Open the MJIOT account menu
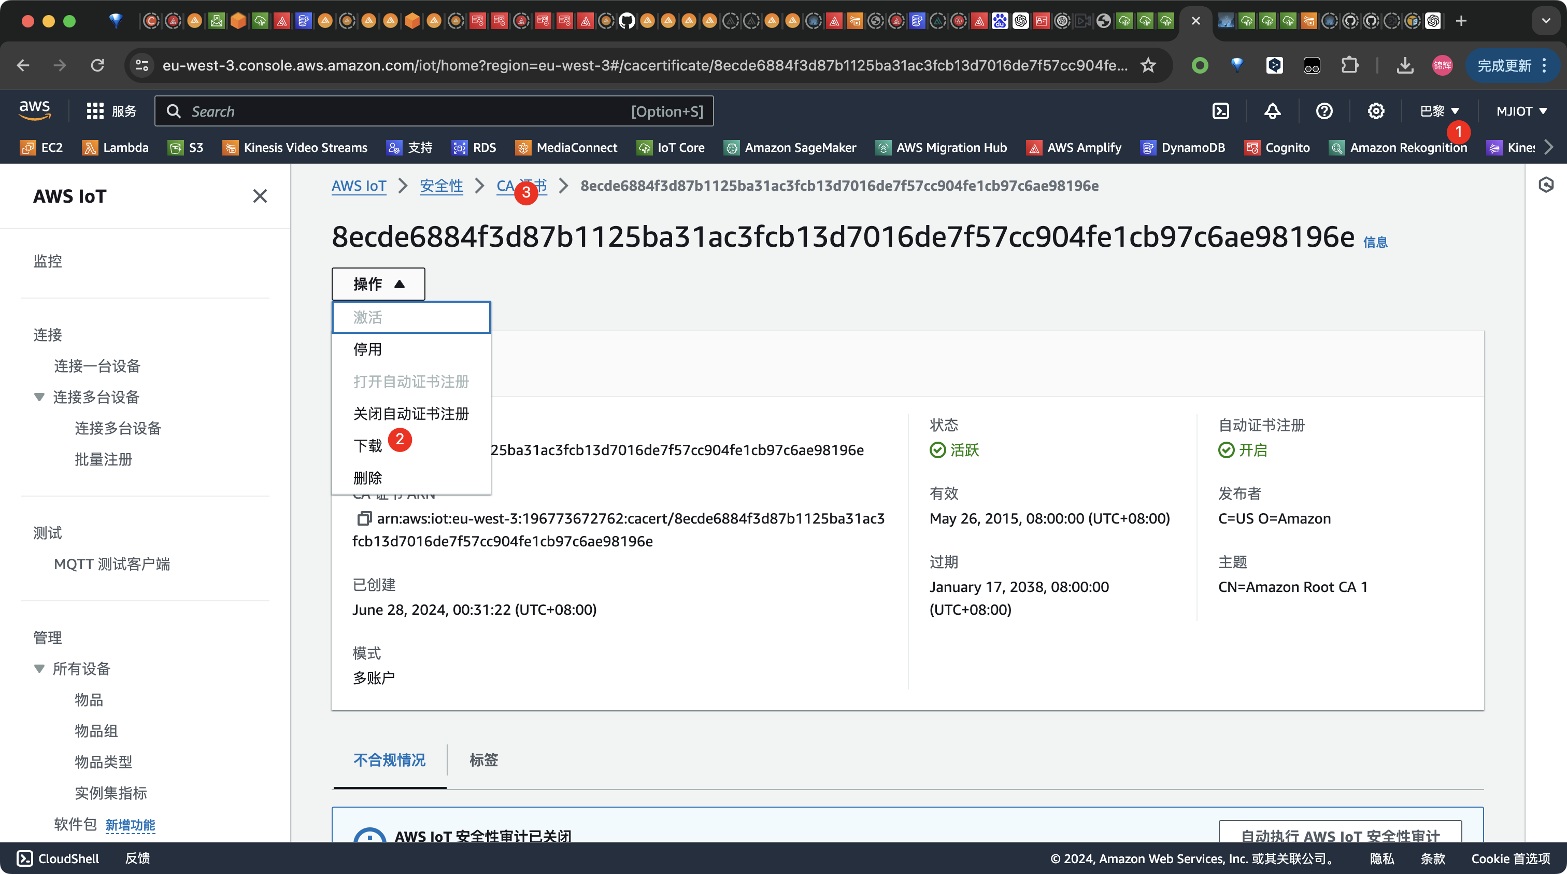This screenshot has height=874, width=1567. pyautogui.click(x=1521, y=111)
